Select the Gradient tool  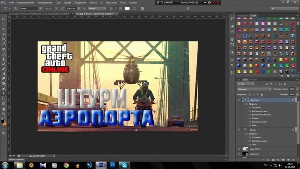3,74
